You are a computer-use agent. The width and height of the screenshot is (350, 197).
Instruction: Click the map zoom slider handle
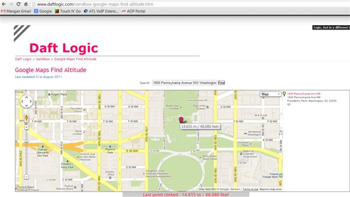point(26,141)
